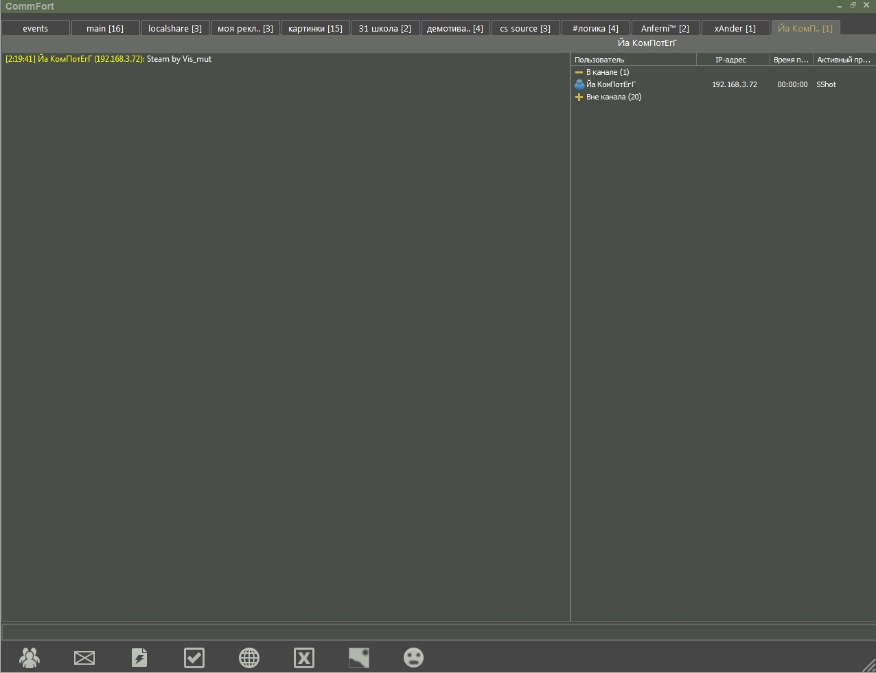Image resolution: width=876 pixels, height=673 pixels.
Task: Open the envelope message icon
Action: click(x=84, y=658)
